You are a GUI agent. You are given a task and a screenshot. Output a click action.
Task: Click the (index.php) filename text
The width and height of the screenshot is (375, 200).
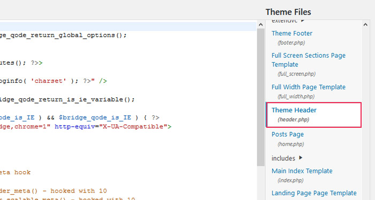[x=290, y=180]
